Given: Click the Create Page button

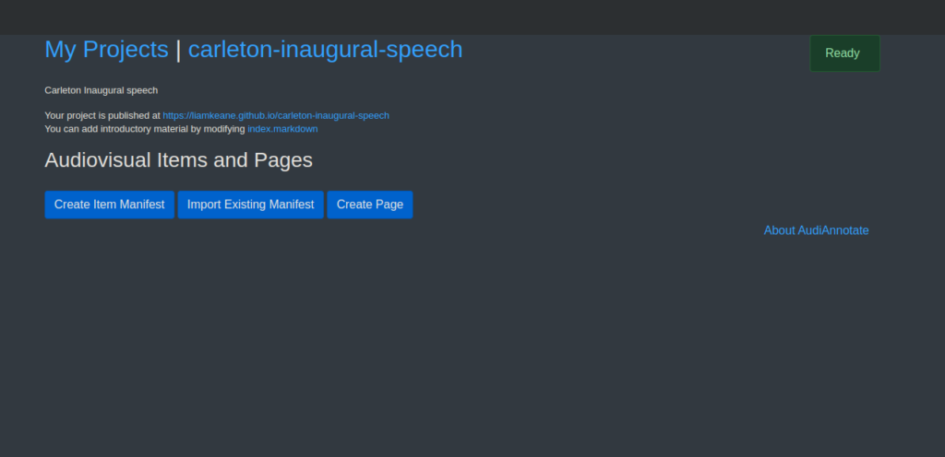Looking at the screenshot, I should [370, 205].
